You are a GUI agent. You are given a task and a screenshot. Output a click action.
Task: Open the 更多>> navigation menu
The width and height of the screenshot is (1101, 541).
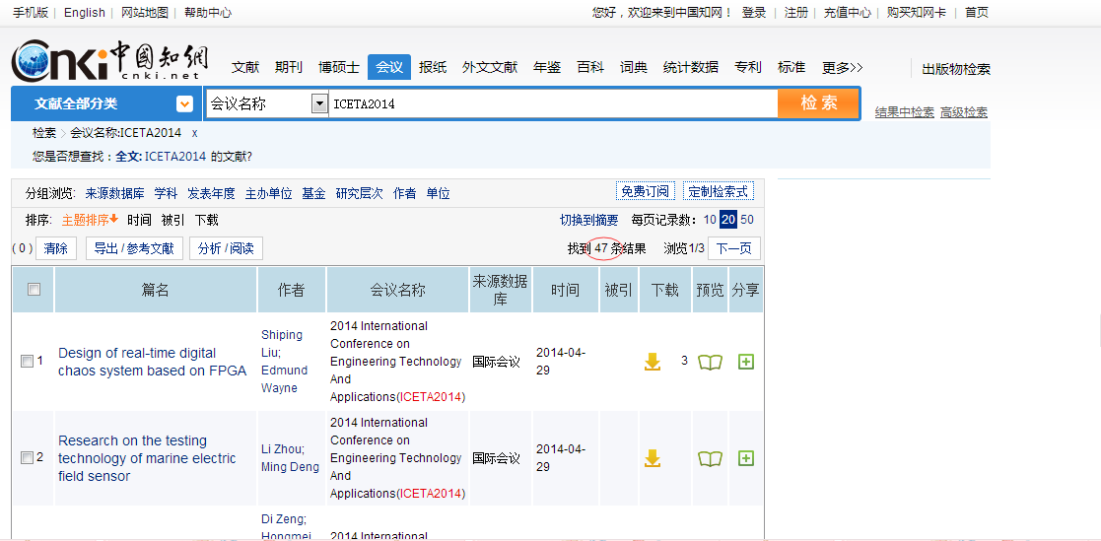843,67
